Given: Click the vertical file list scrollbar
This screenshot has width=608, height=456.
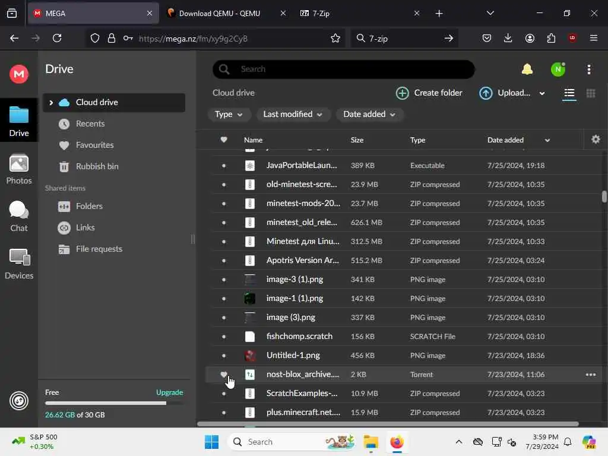Looking at the screenshot, I should click(x=604, y=196).
